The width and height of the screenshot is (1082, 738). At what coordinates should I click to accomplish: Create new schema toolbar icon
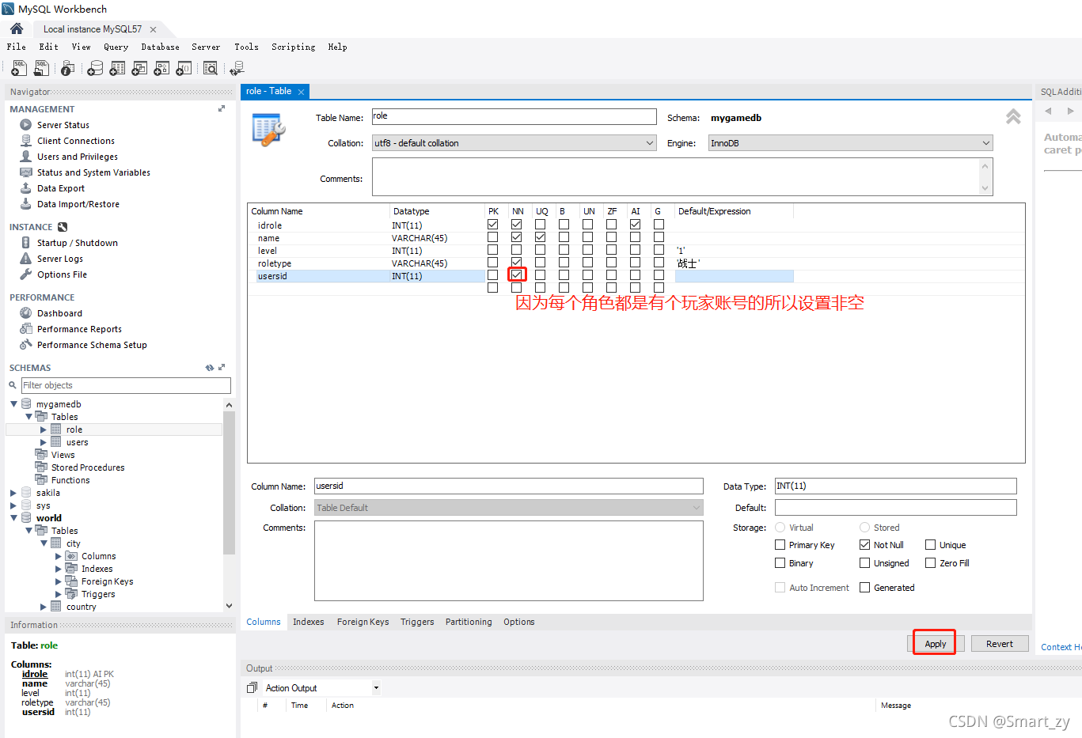95,69
